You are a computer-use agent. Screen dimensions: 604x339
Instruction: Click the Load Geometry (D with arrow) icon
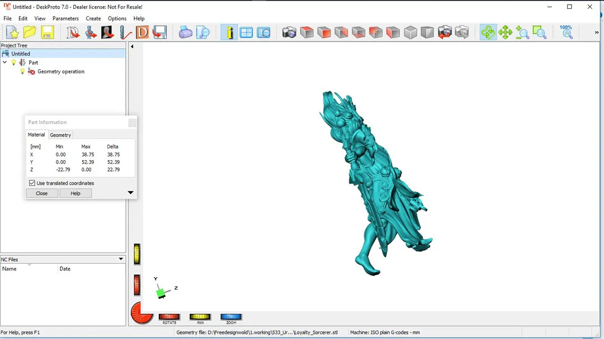(73, 32)
